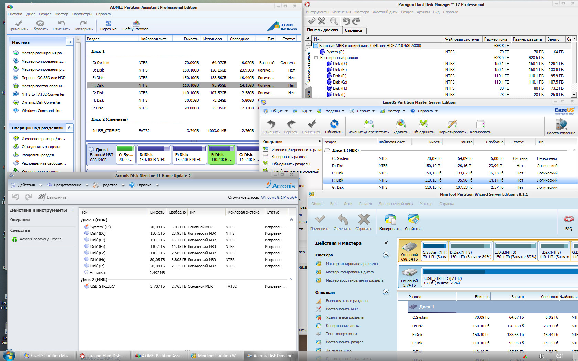
Task: Collapse Paragon Расширенный раздел tree node
Action: click(x=316, y=58)
